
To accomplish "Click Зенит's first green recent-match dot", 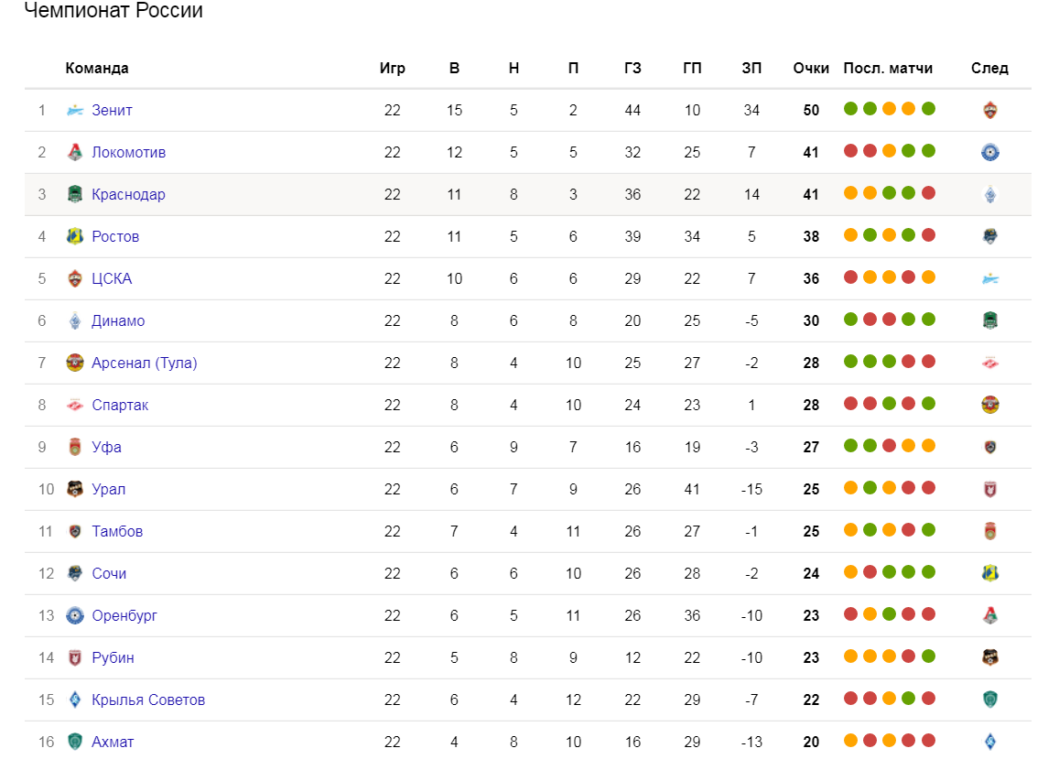I will pos(851,109).
